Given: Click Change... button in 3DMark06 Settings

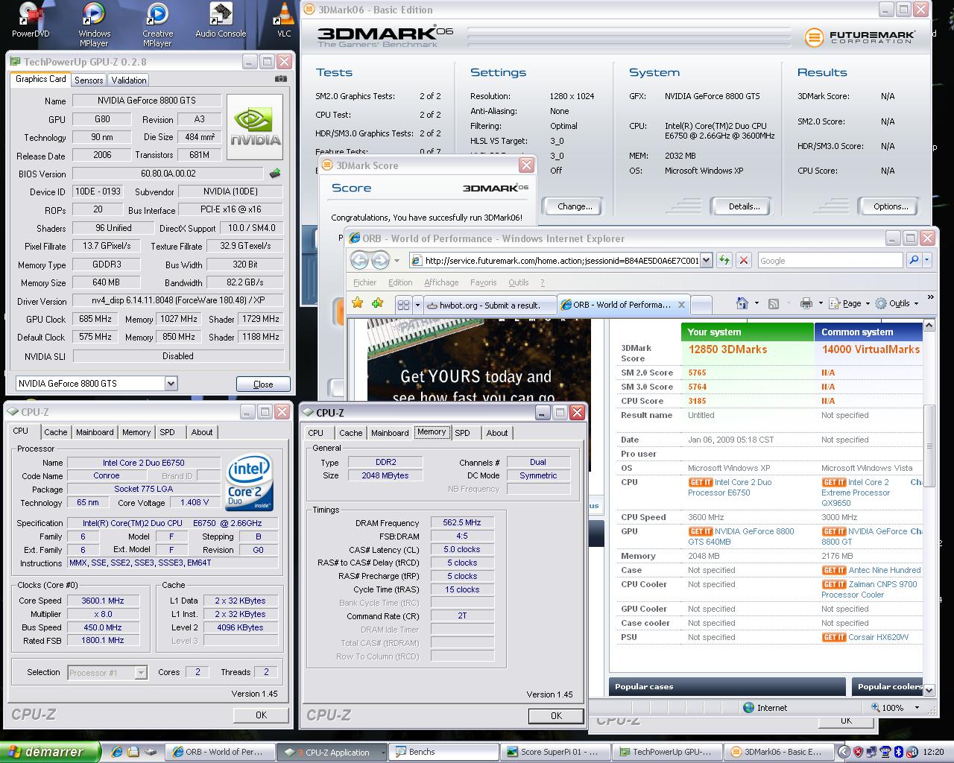Looking at the screenshot, I should [575, 206].
